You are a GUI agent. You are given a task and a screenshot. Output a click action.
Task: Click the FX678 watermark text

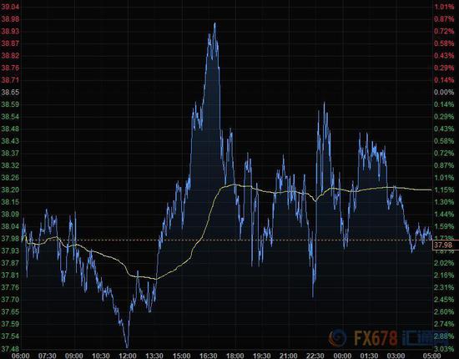(x=376, y=338)
